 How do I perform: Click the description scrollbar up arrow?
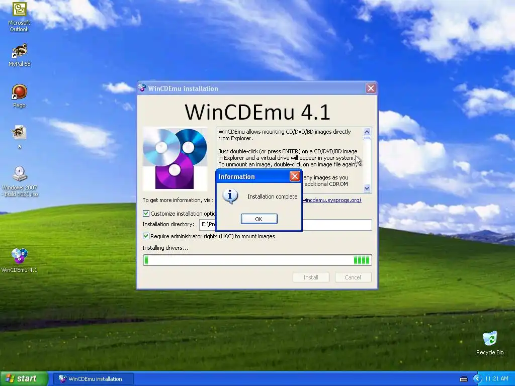367,132
